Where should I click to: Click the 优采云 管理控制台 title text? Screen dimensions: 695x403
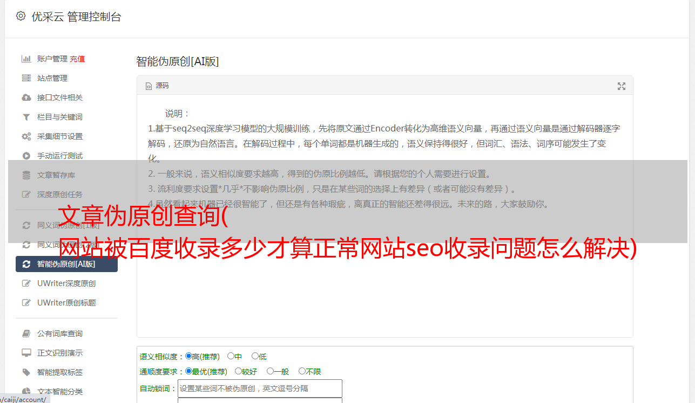(x=76, y=17)
